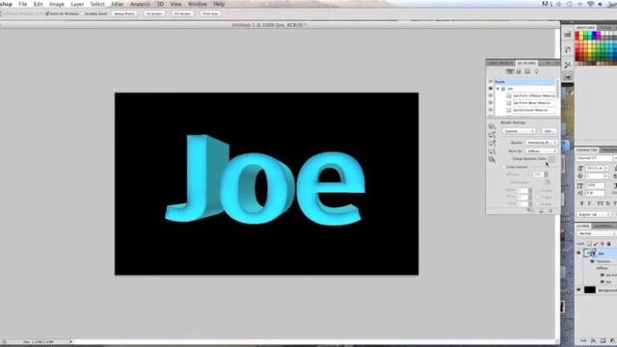The image size is (617, 347).
Task: Click the baseline shift input field
Action: pos(595,193)
